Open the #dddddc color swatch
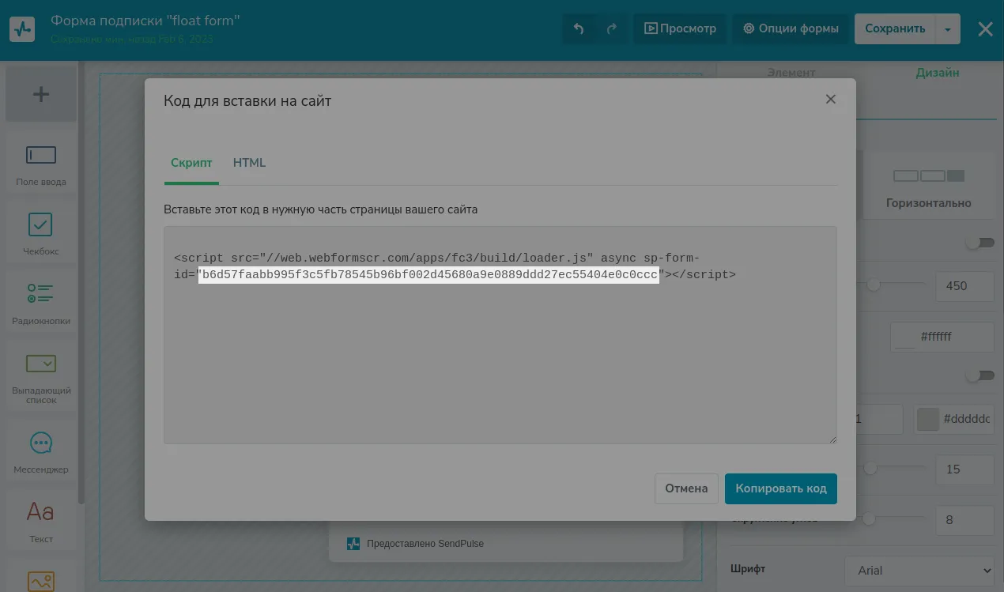Screen dimensions: 1004x592 (x=928, y=419)
